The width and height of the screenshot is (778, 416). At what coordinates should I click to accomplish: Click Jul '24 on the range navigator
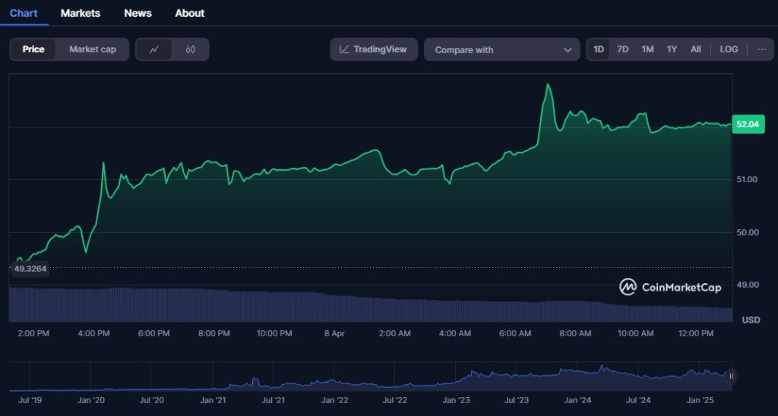pyautogui.click(x=638, y=400)
